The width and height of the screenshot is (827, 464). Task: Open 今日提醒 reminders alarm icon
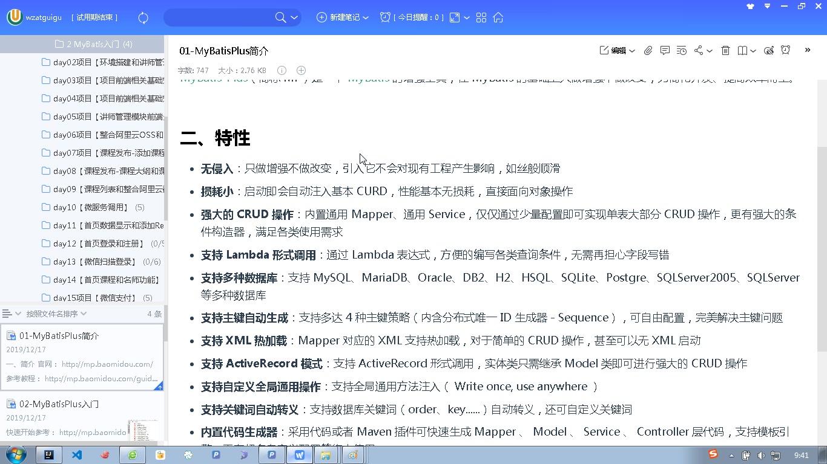pos(385,18)
